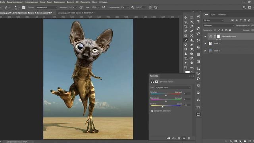Toggle lock all padlock
The image size is (254, 143).
[x=230, y=30]
